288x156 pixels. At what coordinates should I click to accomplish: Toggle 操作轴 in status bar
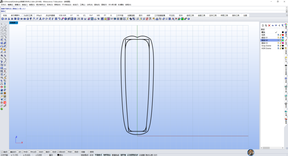(123, 155)
